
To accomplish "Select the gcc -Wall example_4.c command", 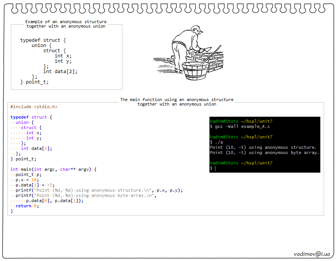I will (x=242, y=126).
